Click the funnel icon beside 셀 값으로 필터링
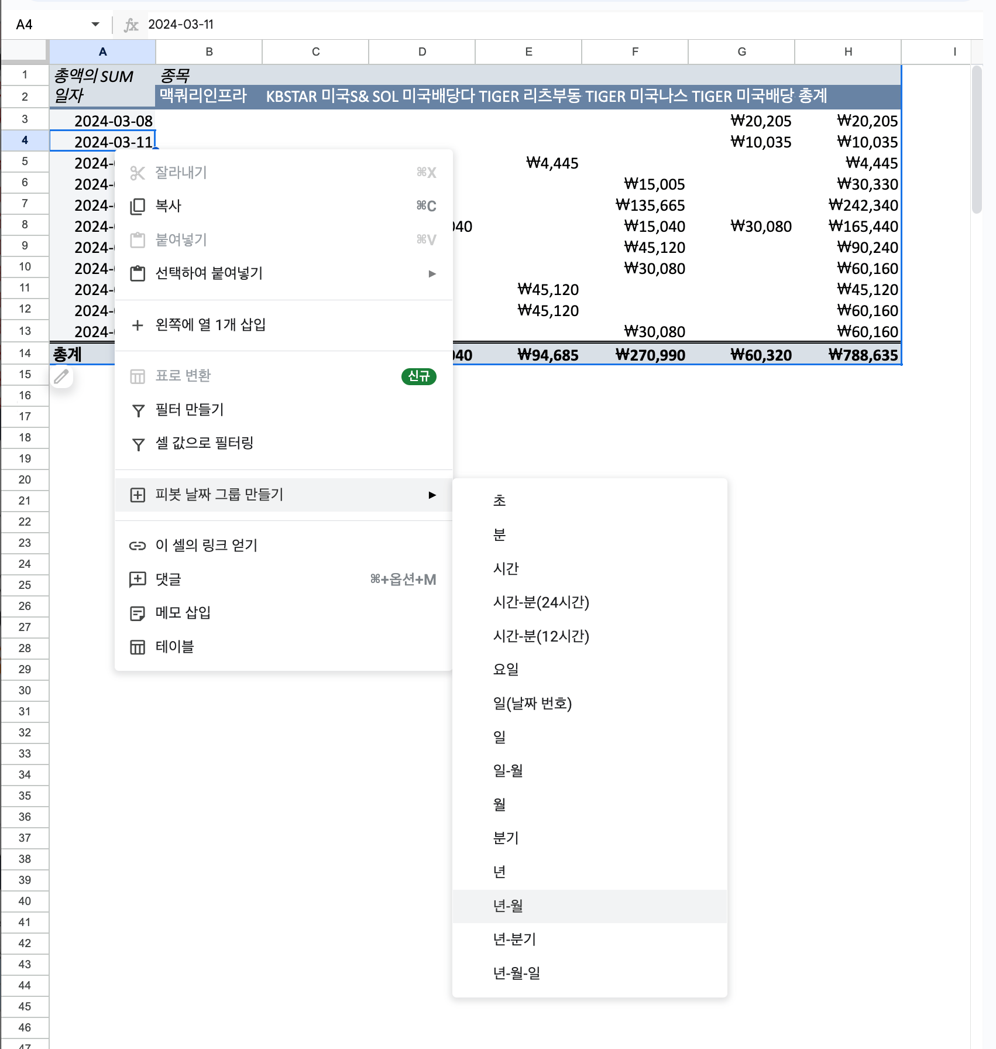The image size is (996, 1049). (x=138, y=445)
